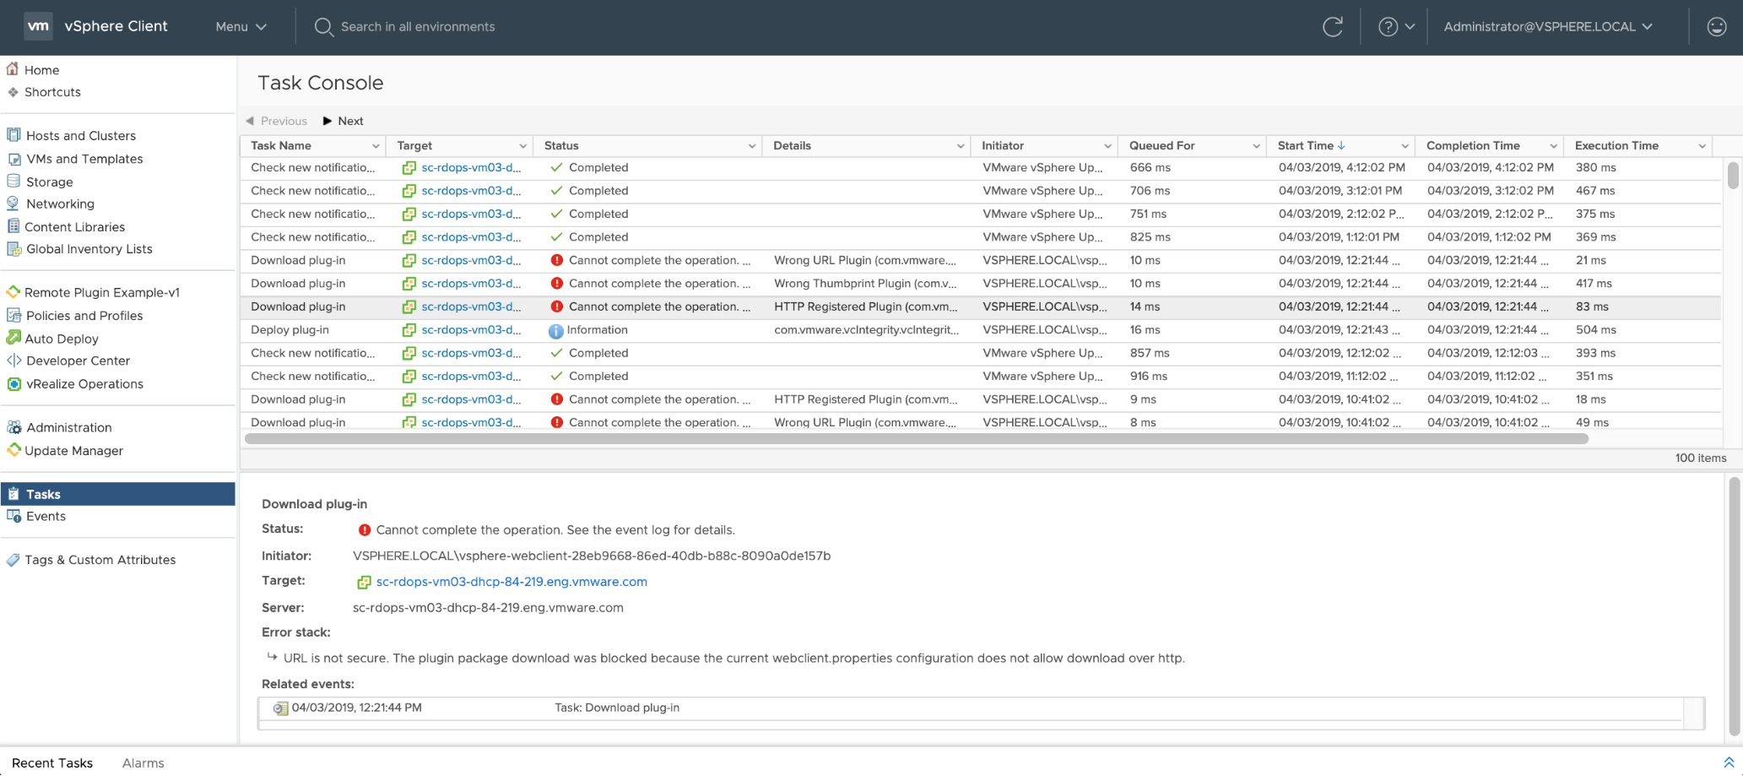Open the help question mark icon
This screenshot has height=776, width=1743.
click(x=1388, y=27)
